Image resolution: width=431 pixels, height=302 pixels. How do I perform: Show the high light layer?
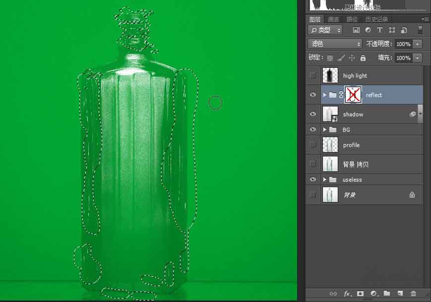pos(313,75)
